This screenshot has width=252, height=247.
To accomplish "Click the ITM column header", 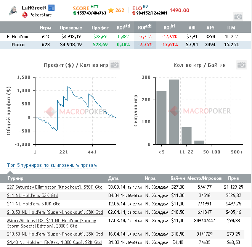I will point(231,28).
